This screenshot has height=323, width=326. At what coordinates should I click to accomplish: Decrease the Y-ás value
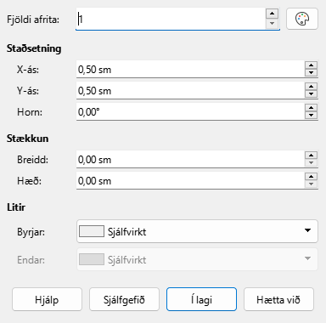pos(311,94)
